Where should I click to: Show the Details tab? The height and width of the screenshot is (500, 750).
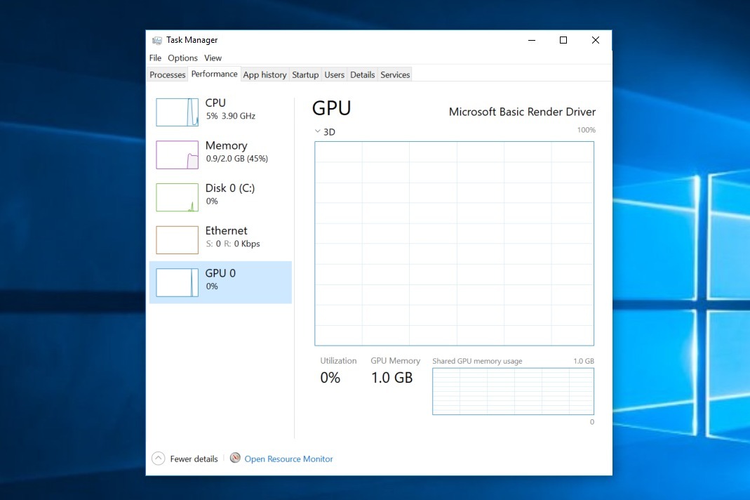pyautogui.click(x=363, y=75)
